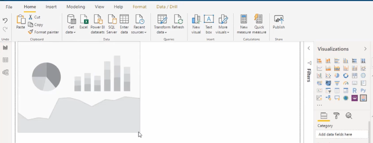The width and height of the screenshot is (373, 143).
Task: Select the Pie chart visual
Action: click(337, 76)
